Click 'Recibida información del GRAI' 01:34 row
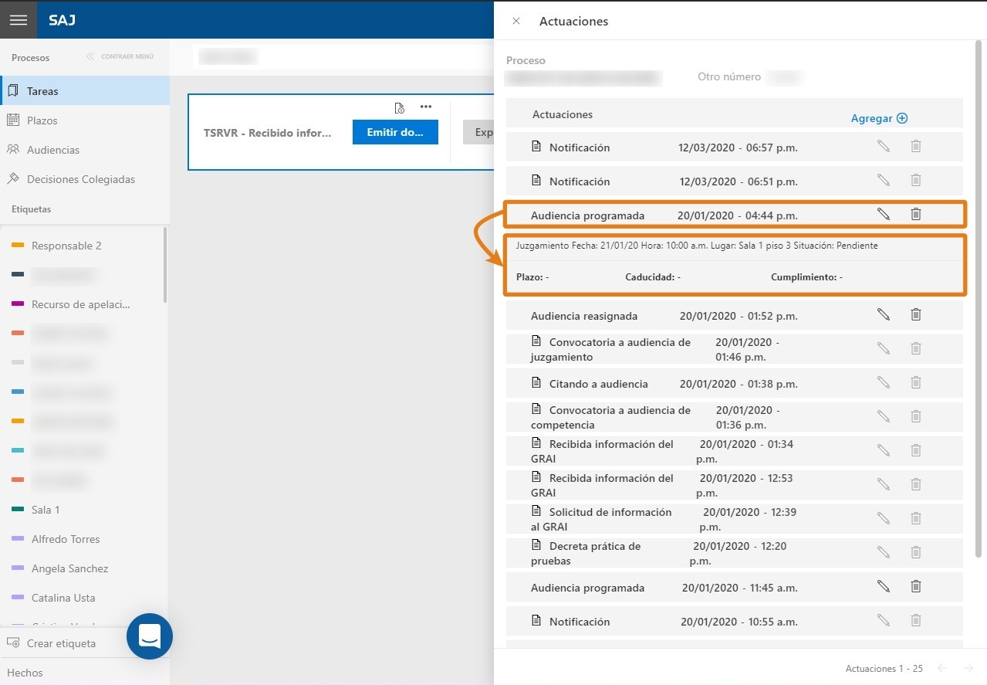 point(735,451)
